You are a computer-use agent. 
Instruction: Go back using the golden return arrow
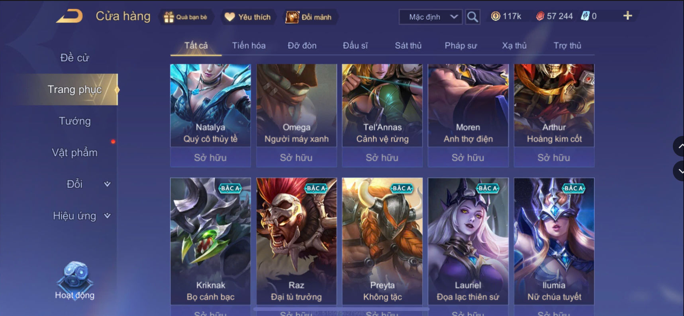[x=70, y=16]
